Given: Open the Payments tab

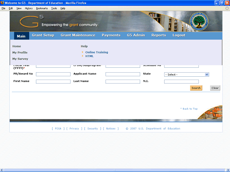Looking at the screenshot, I should [111, 35].
